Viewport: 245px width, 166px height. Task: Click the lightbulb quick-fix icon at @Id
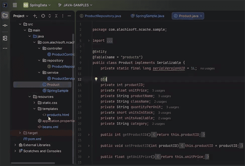tap(96, 79)
